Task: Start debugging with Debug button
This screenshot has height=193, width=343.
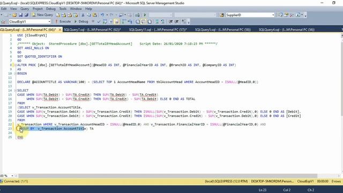Action: click(x=81, y=21)
